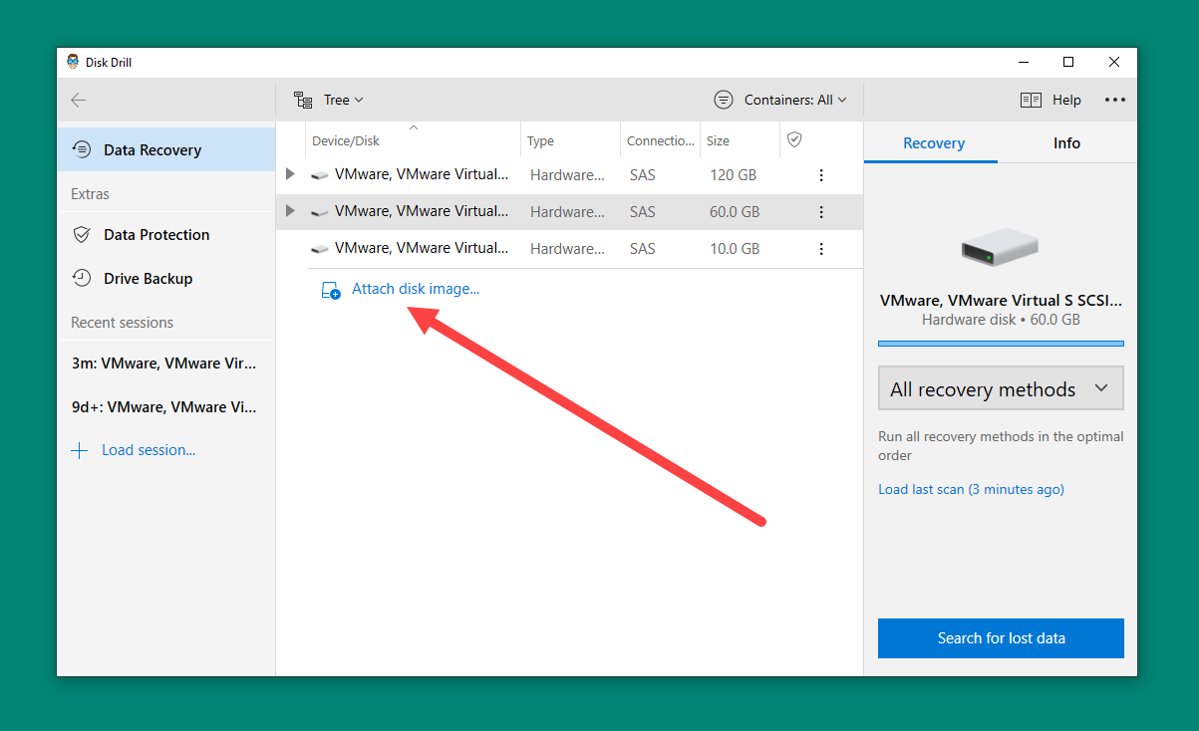
Task: Switch to the Recovery tab
Action: (933, 143)
